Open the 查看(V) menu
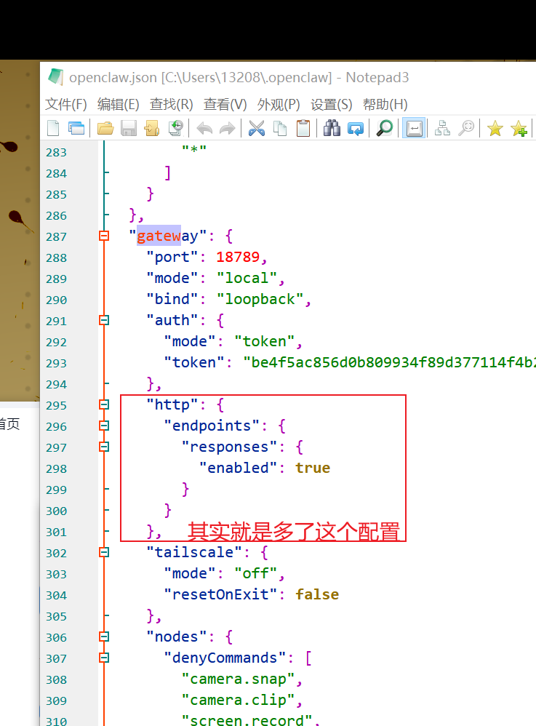This screenshot has width=536, height=726. tap(225, 105)
